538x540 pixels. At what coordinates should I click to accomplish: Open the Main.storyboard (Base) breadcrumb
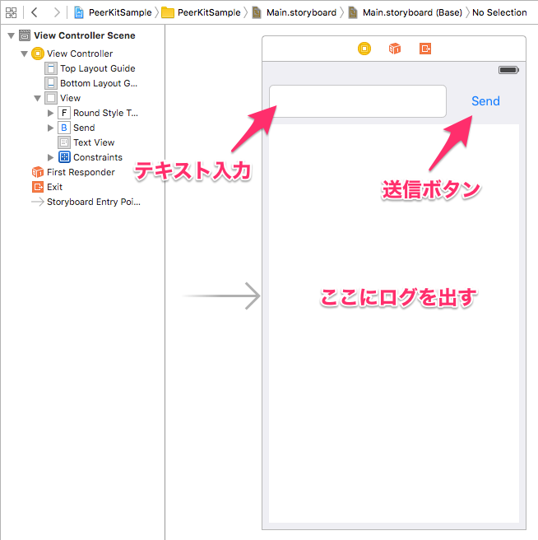tap(406, 12)
